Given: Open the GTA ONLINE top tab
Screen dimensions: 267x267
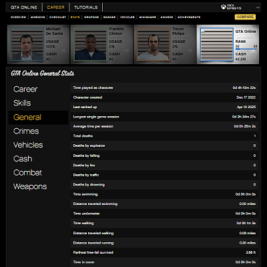Looking at the screenshot, I should click(24, 7).
